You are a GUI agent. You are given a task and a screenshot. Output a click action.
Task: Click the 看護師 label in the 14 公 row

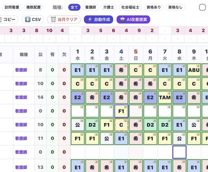click(x=21, y=97)
